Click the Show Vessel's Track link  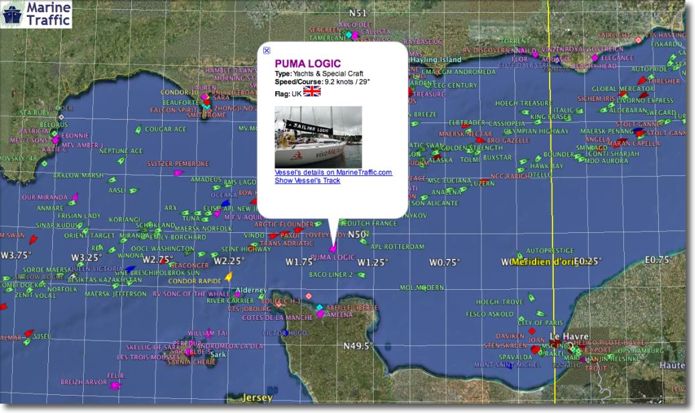(x=307, y=180)
